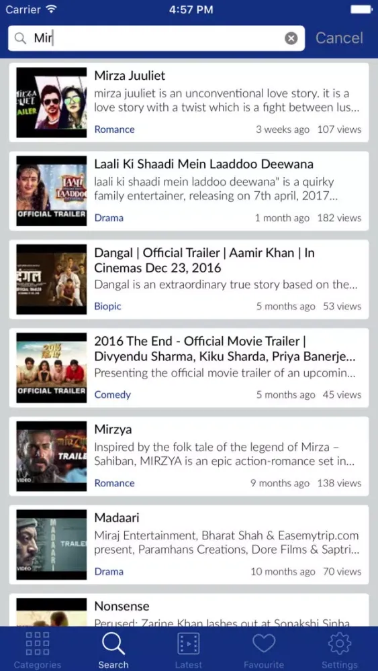This screenshot has width=378, height=671.
Task: Select the Nonsense title
Action: click(122, 607)
